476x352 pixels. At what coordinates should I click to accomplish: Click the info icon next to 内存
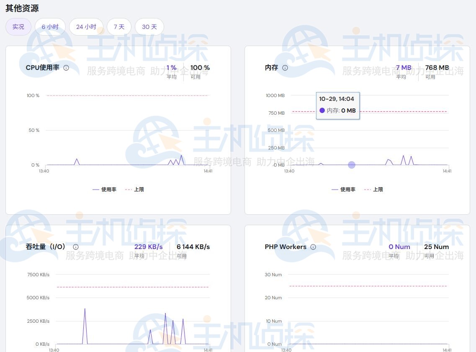click(x=285, y=68)
